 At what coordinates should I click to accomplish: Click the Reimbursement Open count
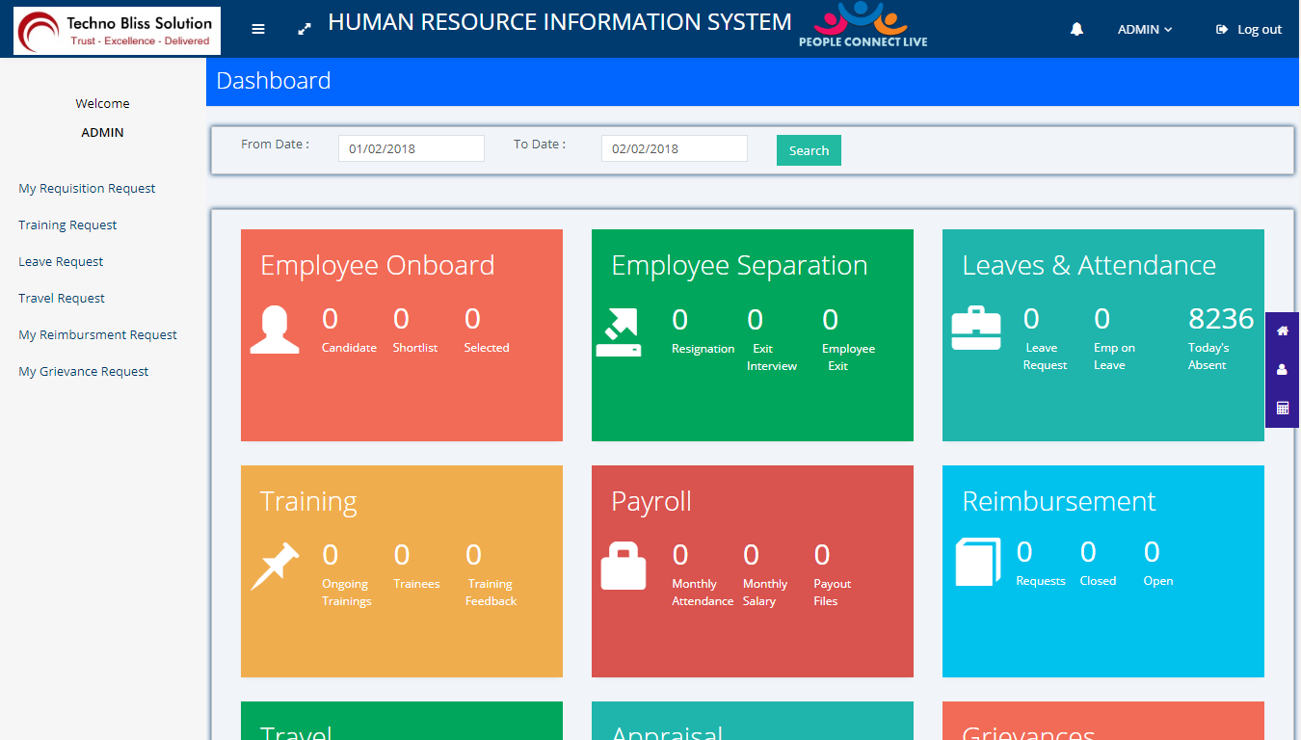1152,552
